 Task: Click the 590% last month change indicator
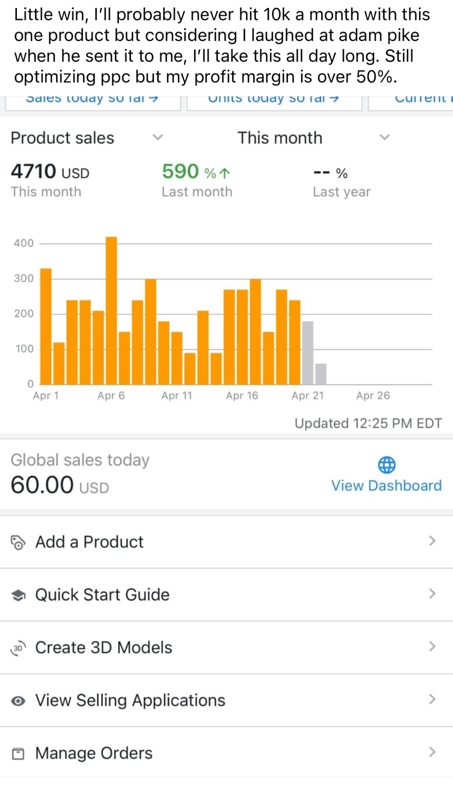[196, 172]
